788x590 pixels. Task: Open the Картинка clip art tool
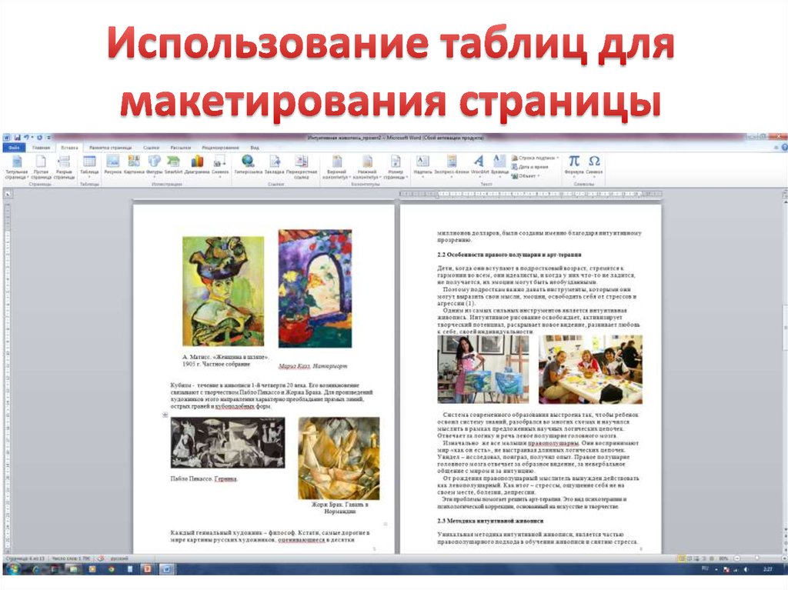tap(134, 164)
